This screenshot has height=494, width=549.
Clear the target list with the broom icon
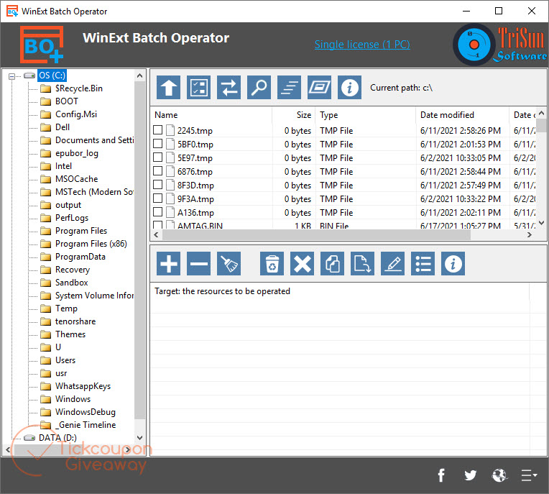click(229, 263)
